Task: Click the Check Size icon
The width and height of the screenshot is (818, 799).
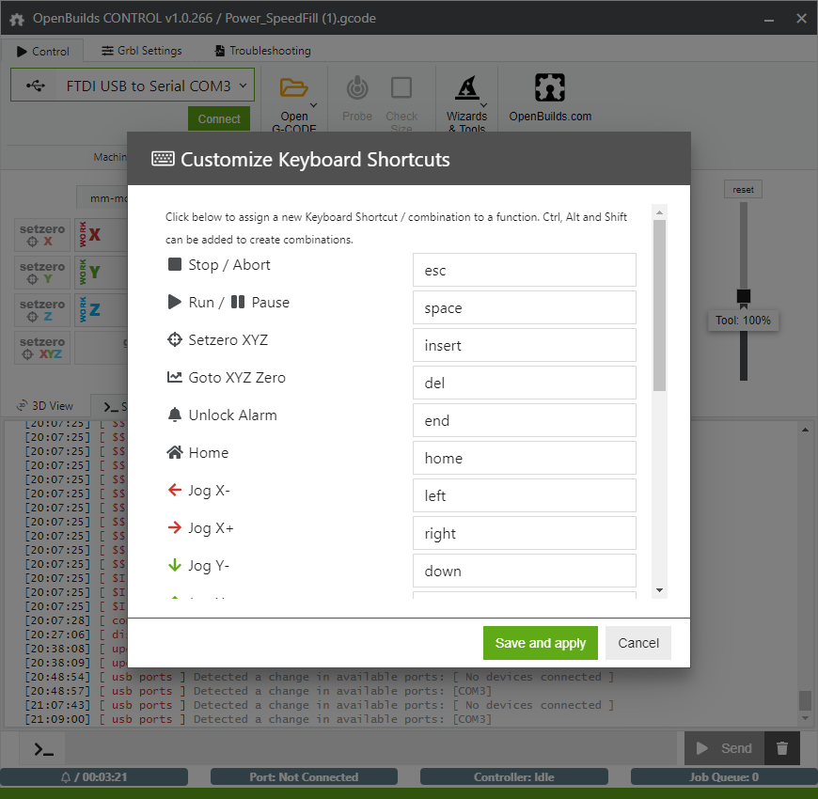Action: pos(401,88)
